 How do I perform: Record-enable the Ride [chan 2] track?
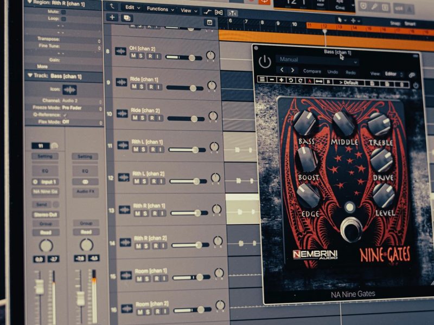152,118
